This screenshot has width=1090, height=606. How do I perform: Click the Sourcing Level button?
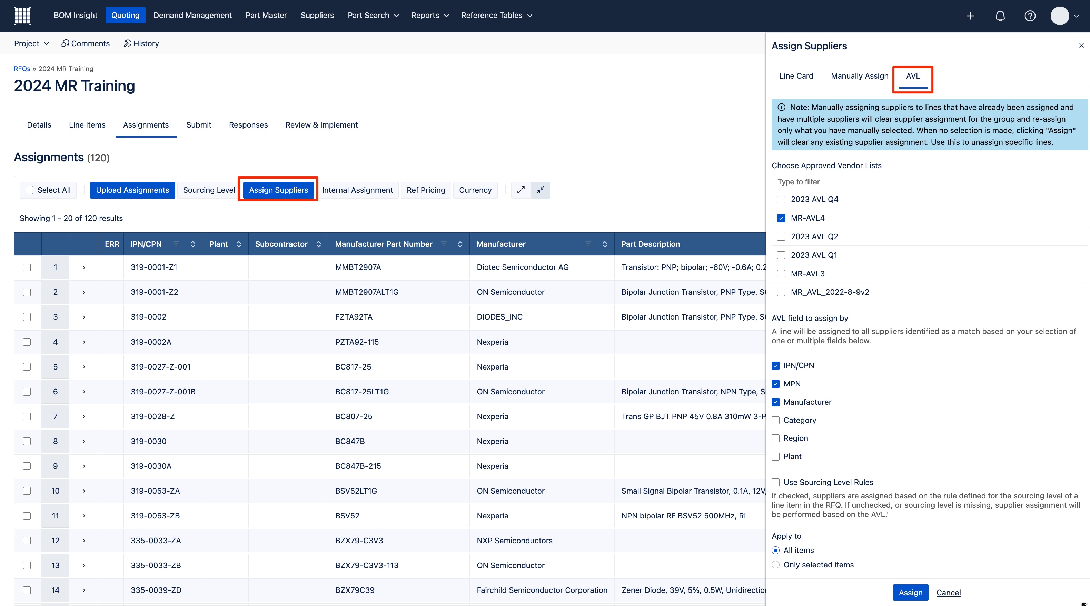(x=209, y=190)
